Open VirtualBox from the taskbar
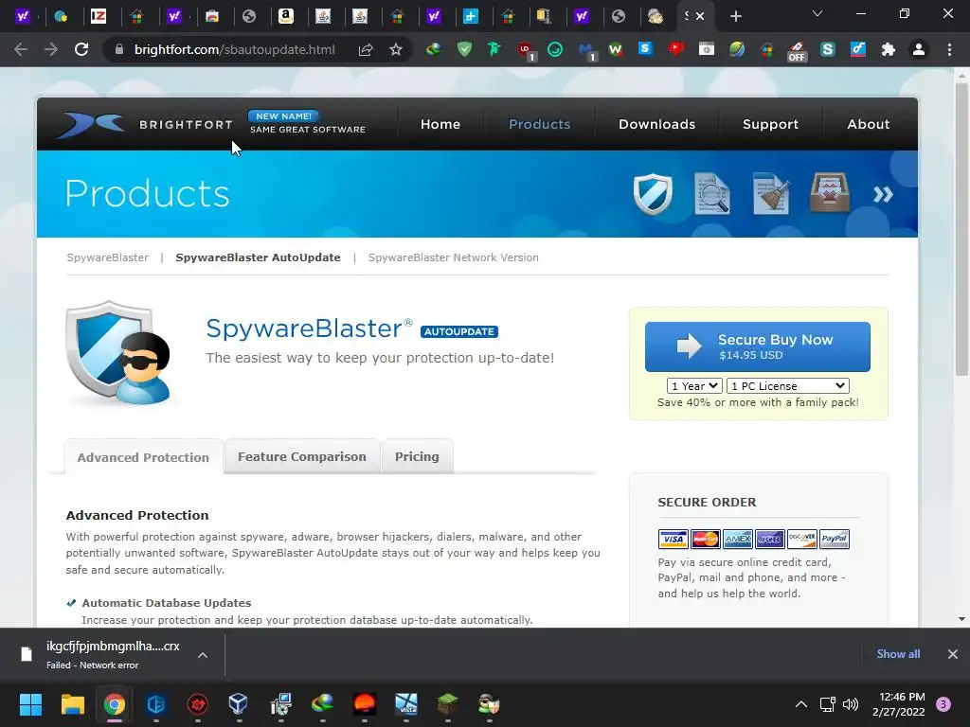 click(x=238, y=704)
